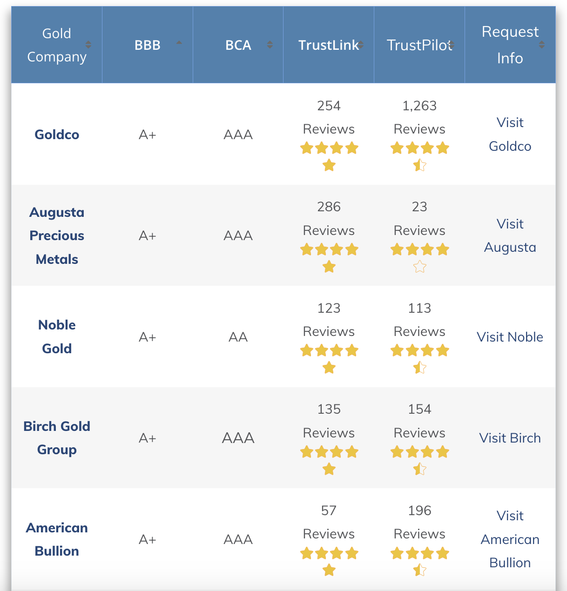Screen dimensions: 567x591
Task: Follow the Visit Goldco link
Action: 510,134
